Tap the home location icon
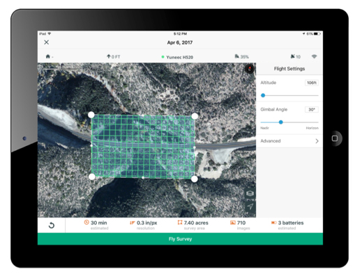The height and width of the screenshot is (276, 355). [48, 56]
